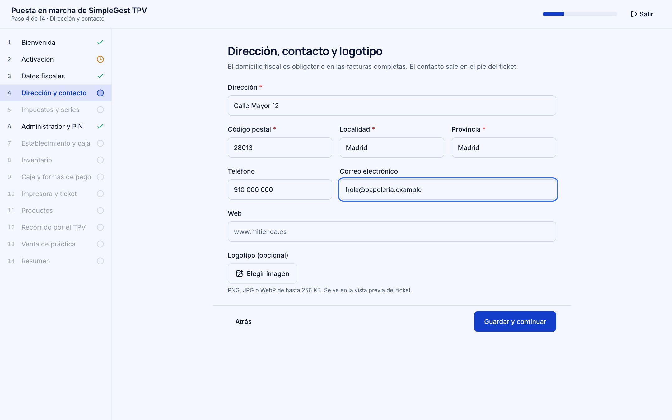
Task: Click the circle status beside Resumen
Action: pos(100,261)
